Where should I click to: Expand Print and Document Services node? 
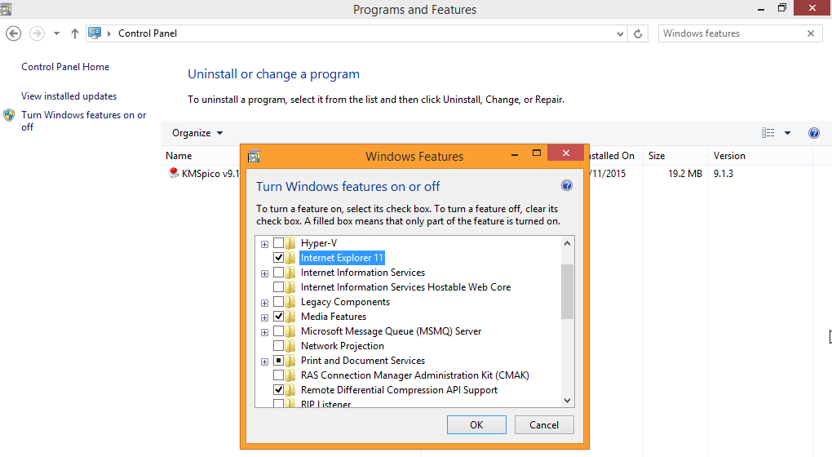point(264,362)
